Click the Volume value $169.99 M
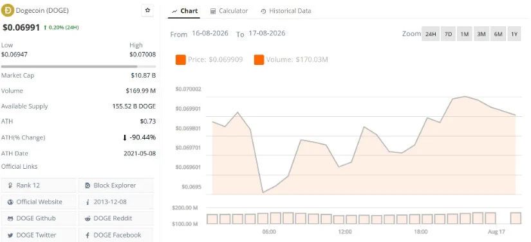Screen dimensions: 531x242 [140, 91]
